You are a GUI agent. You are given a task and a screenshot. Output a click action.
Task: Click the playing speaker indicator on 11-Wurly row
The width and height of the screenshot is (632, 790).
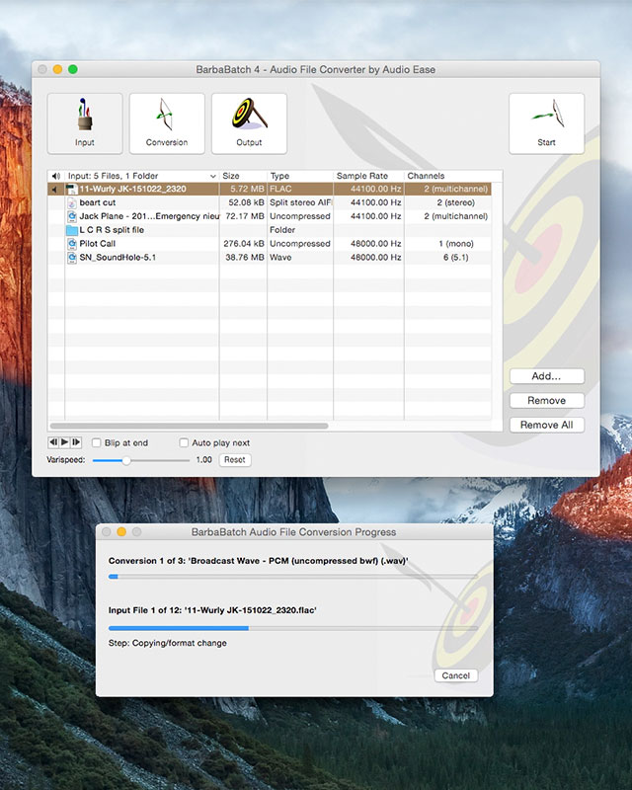54,190
